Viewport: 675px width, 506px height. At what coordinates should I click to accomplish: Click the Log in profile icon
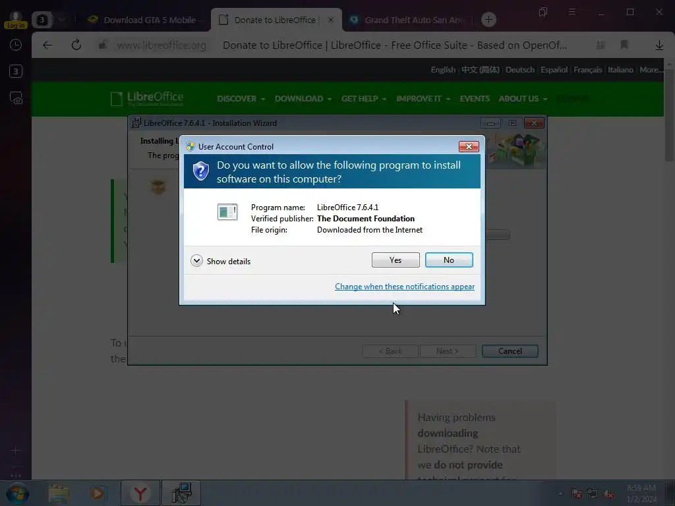16,19
